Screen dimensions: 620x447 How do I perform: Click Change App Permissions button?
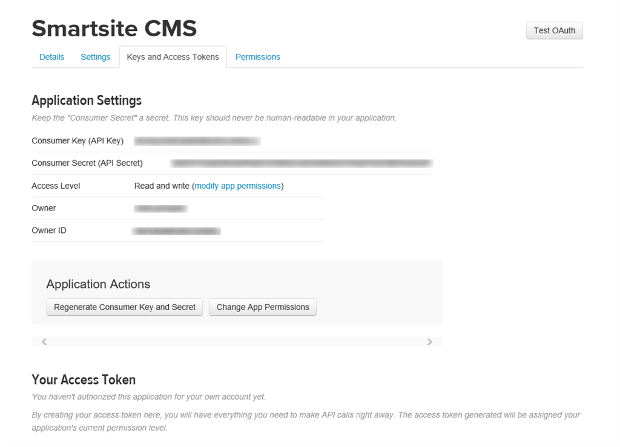263,307
